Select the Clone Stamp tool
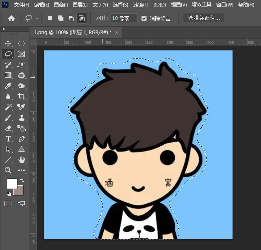This screenshot has width=261, height=250. (x=22, y=117)
